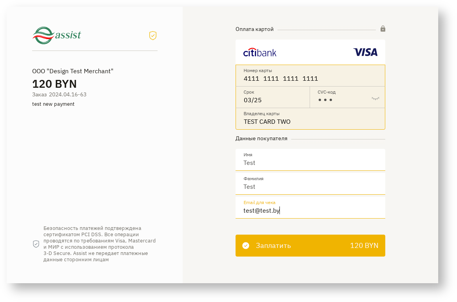The width and height of the screenshot is (457, 302).
Task: Select the CVC-код input field
Action: coord(341,100)
